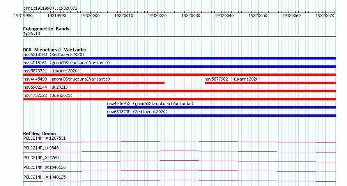Click the nsv6333755 (Sedlazeck2020) label
Image resolution: width=347 pixels, height=186 pixels.
coord(137,112)
